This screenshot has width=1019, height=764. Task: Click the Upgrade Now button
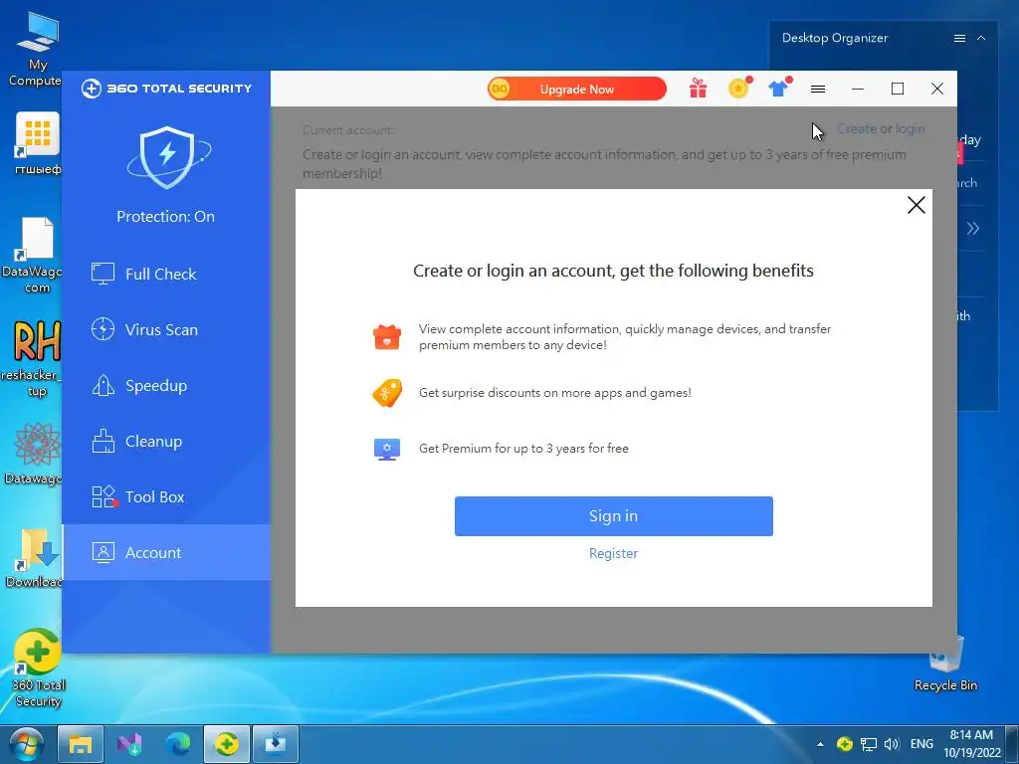[577, 89]
